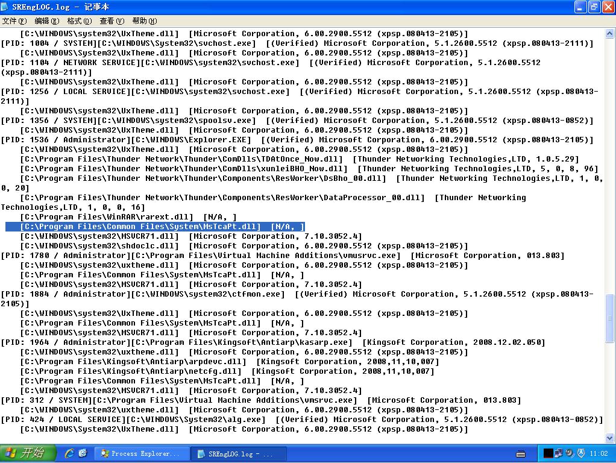Click the xunleiBHO_Now.dll line
Viewport: 616px width, 463px height.
(x=309, y=169)
